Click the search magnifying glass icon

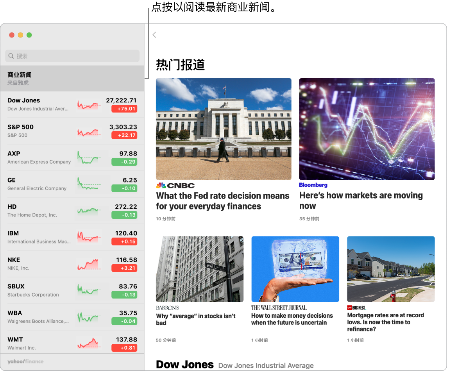coord(11,56)
